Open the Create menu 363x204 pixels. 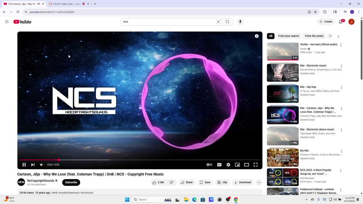tap(326, 22)
